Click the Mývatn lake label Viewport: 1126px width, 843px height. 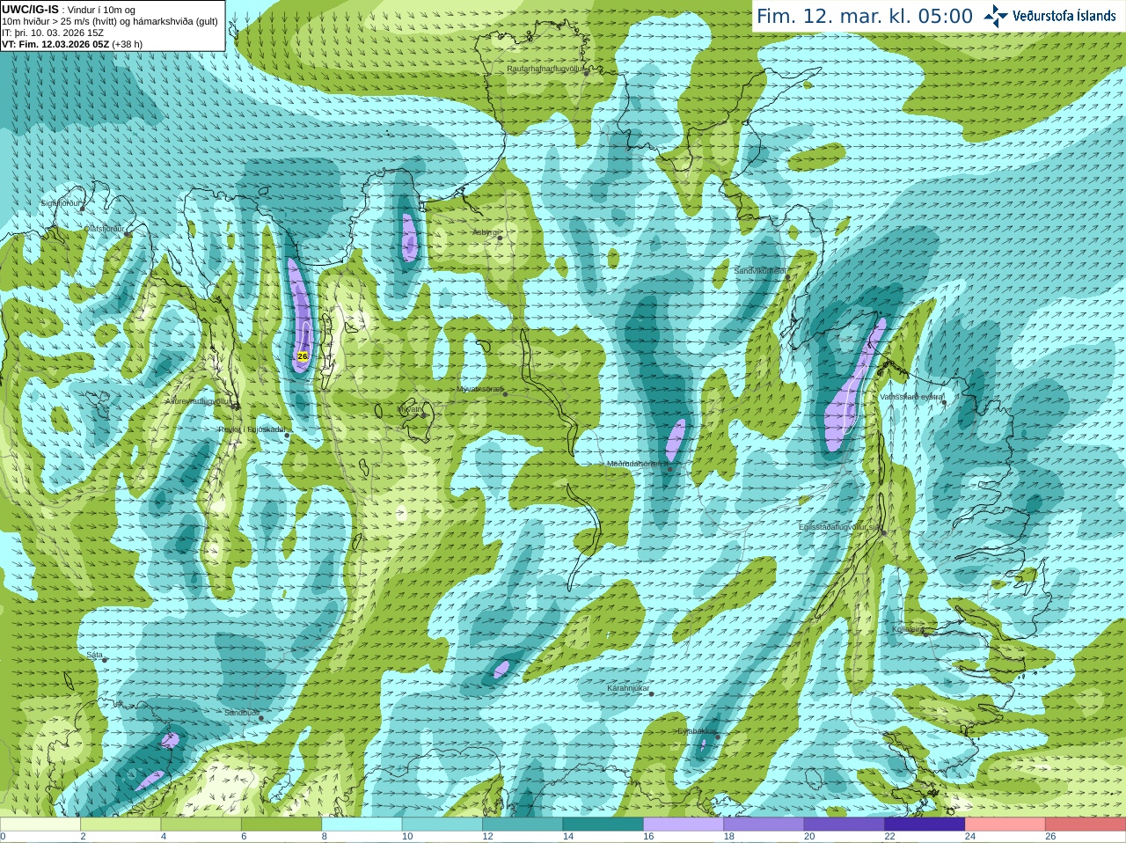pos(411,409)
